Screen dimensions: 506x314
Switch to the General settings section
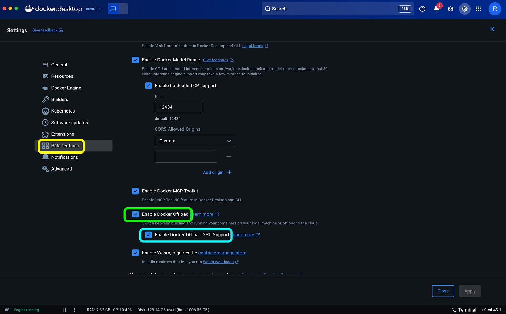[x=59, y=65]
